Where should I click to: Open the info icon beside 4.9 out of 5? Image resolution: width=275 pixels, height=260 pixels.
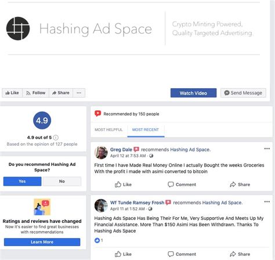56,138
